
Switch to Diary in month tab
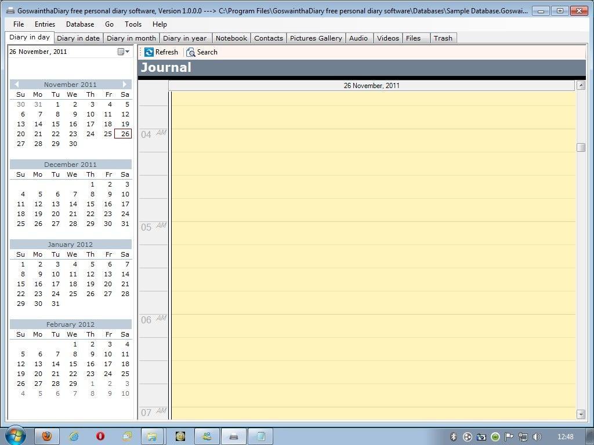pos(131,38)
